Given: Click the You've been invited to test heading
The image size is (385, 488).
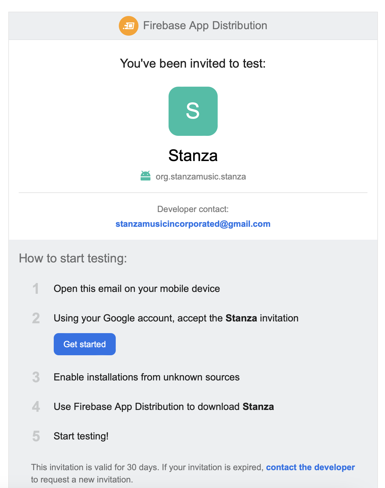Looking at the screenshot, I should tap(193, 64).
